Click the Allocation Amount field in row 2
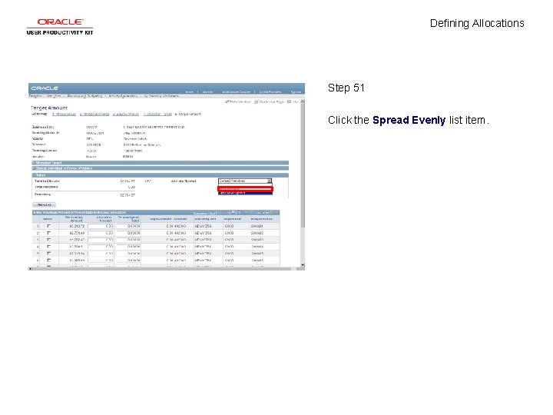553x415 pixels. click(101, 233)
